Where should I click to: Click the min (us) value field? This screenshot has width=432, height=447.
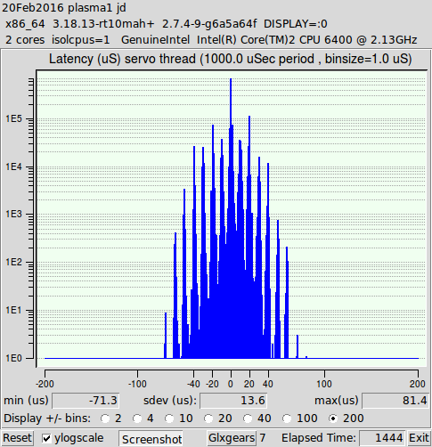click(86, 401)
